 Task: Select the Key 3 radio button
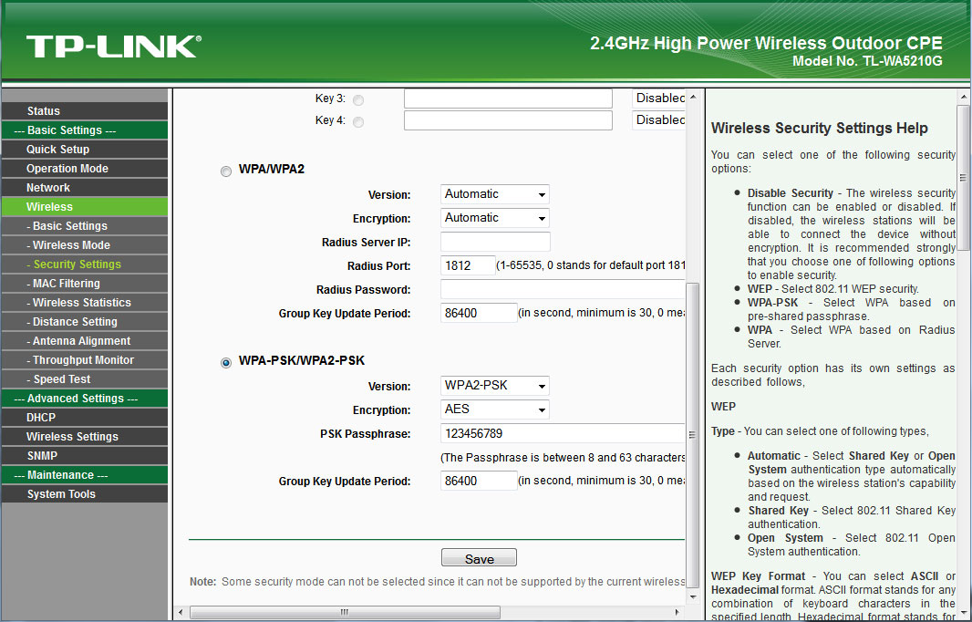[357, 99]
